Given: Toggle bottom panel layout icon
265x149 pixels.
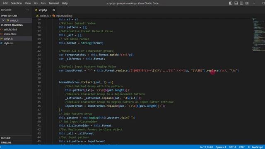Looking at the screenshot, I should (x=236, y=3).
